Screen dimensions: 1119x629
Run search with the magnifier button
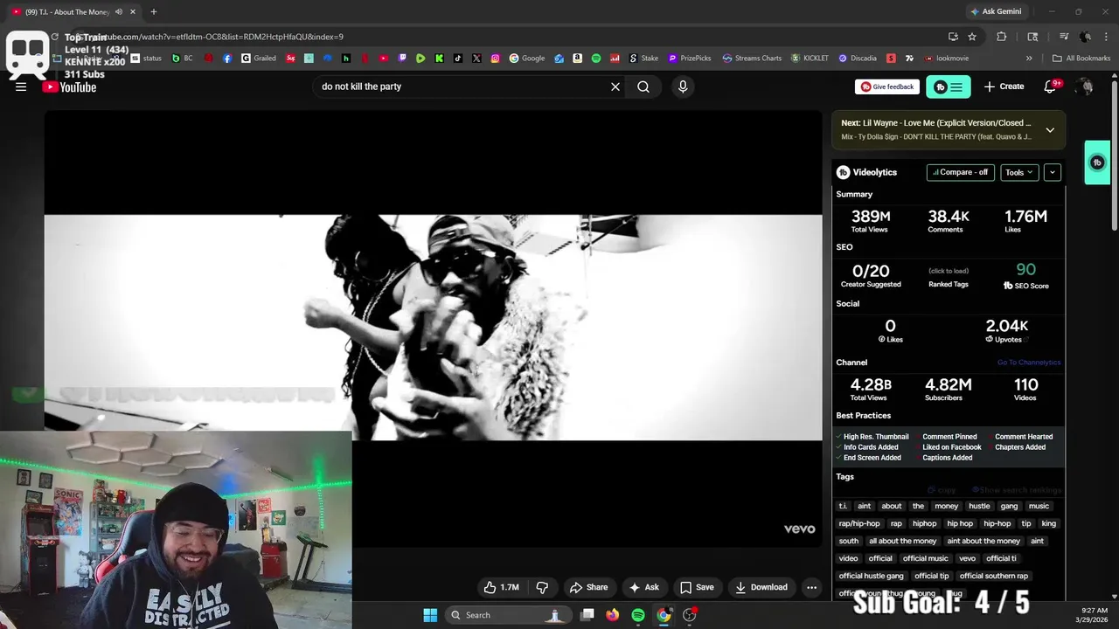643,86
